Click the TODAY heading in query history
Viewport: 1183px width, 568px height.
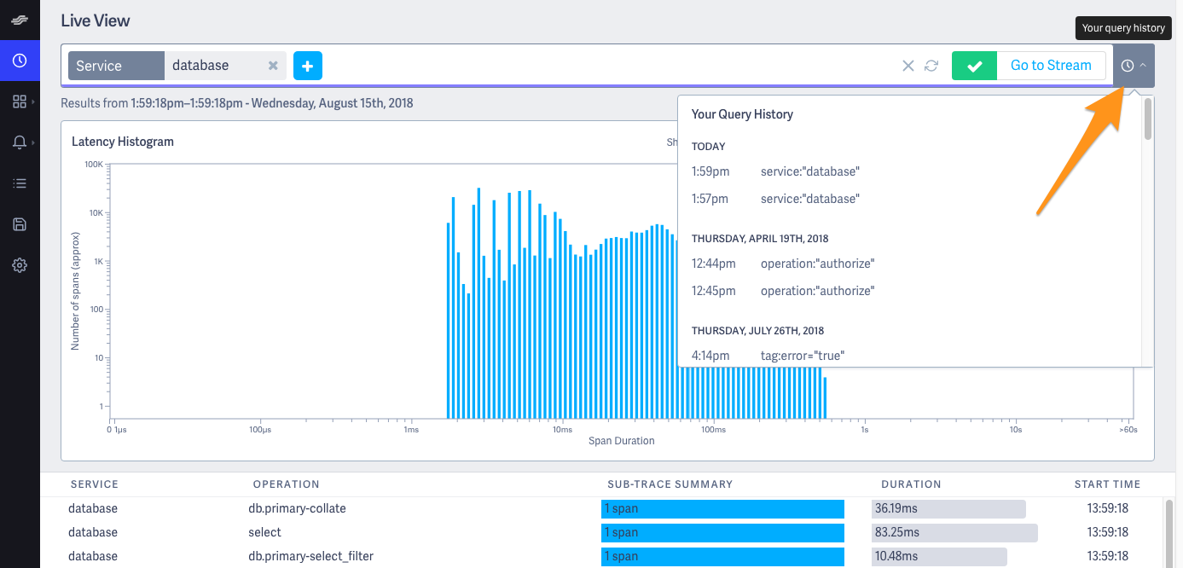tap(709, 147)
